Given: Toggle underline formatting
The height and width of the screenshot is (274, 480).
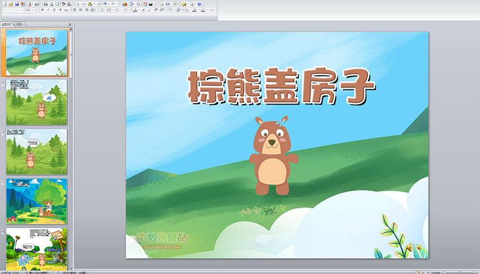Looking at the screenshot, I should (54, 11).
